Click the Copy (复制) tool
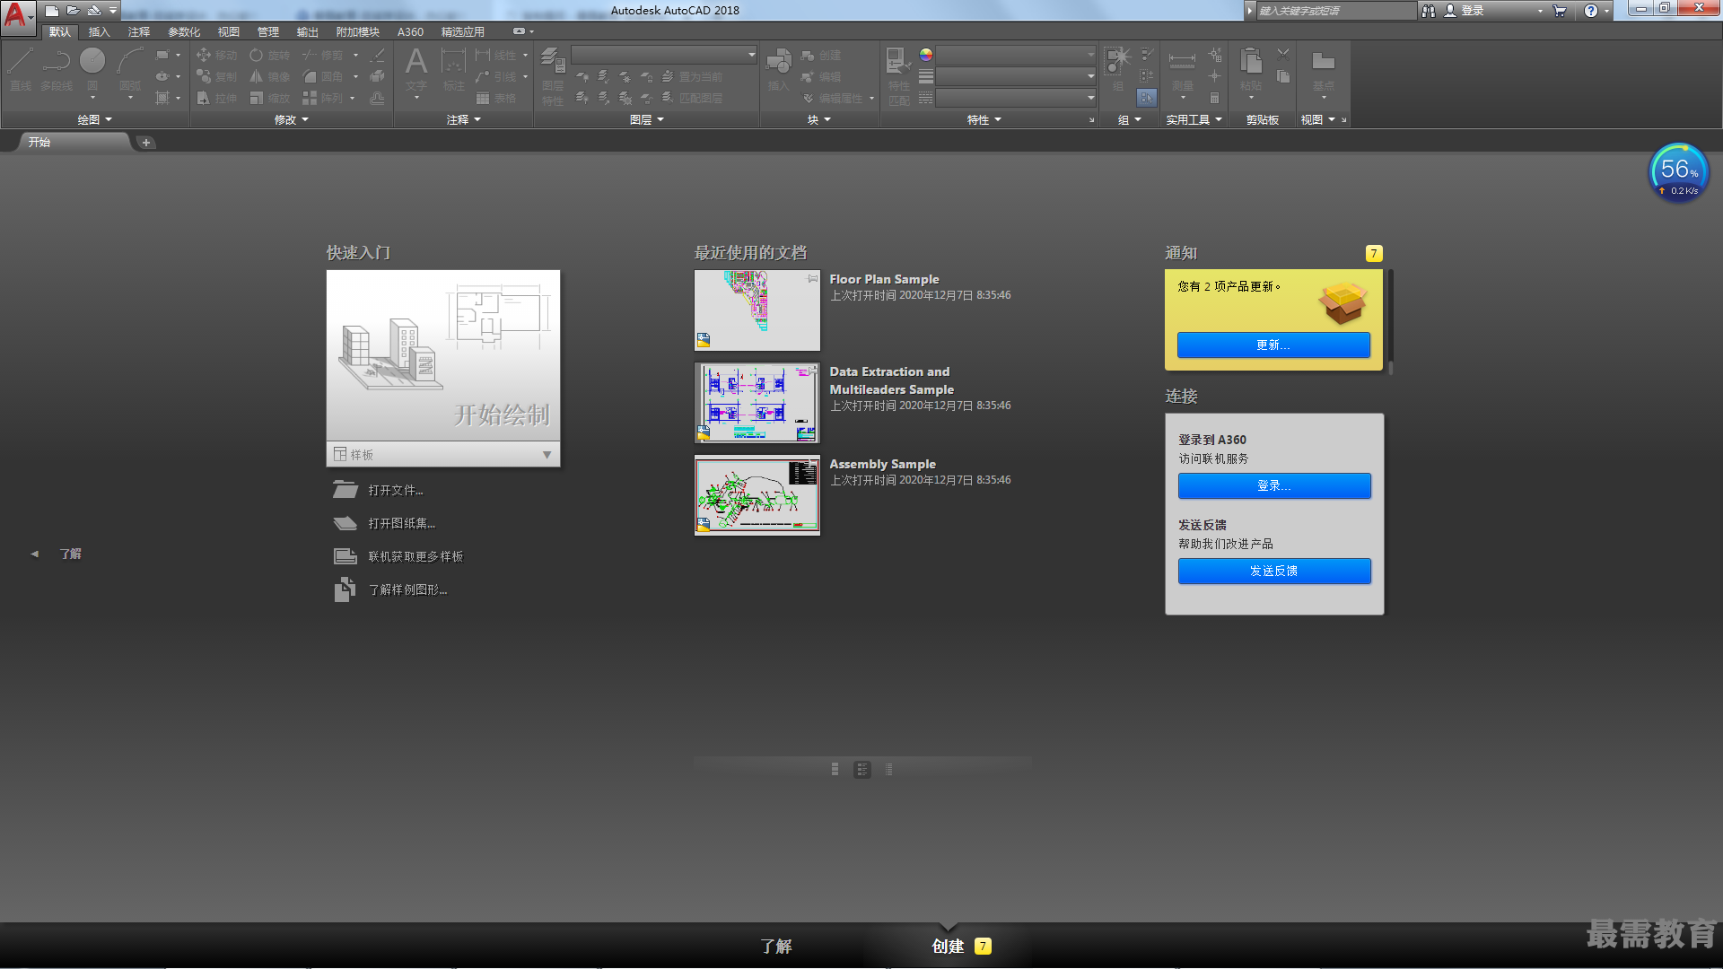 216,76
